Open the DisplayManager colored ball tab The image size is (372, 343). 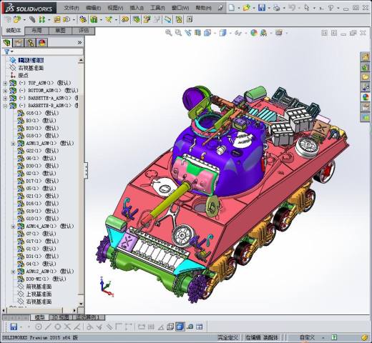[x=42, y=43]
